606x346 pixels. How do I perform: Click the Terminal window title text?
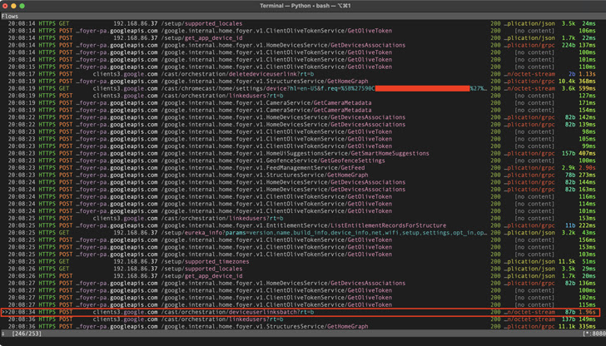click(302, 6)
